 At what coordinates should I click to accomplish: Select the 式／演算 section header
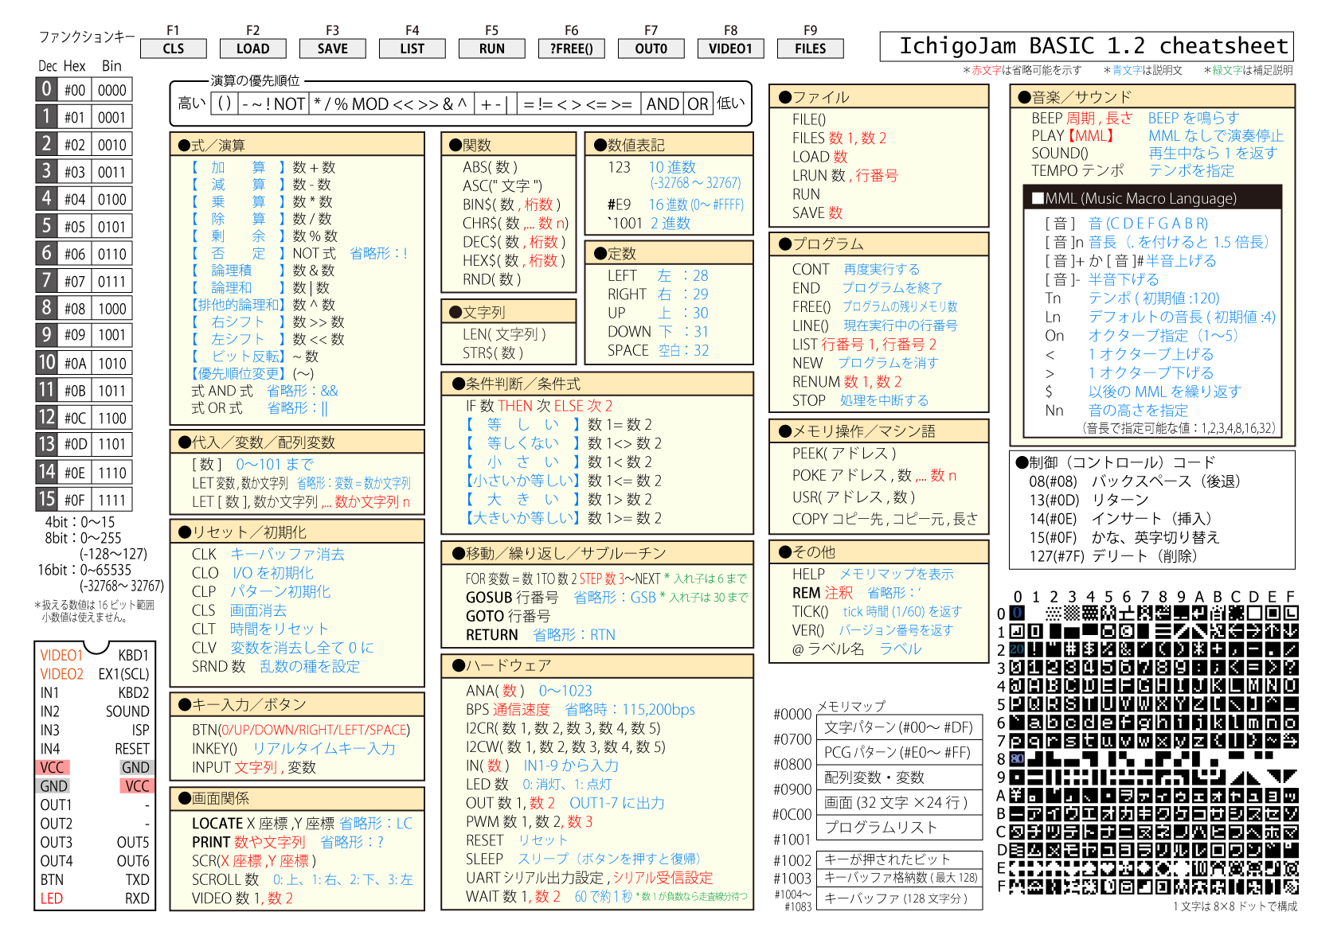(x=297, y=145)
